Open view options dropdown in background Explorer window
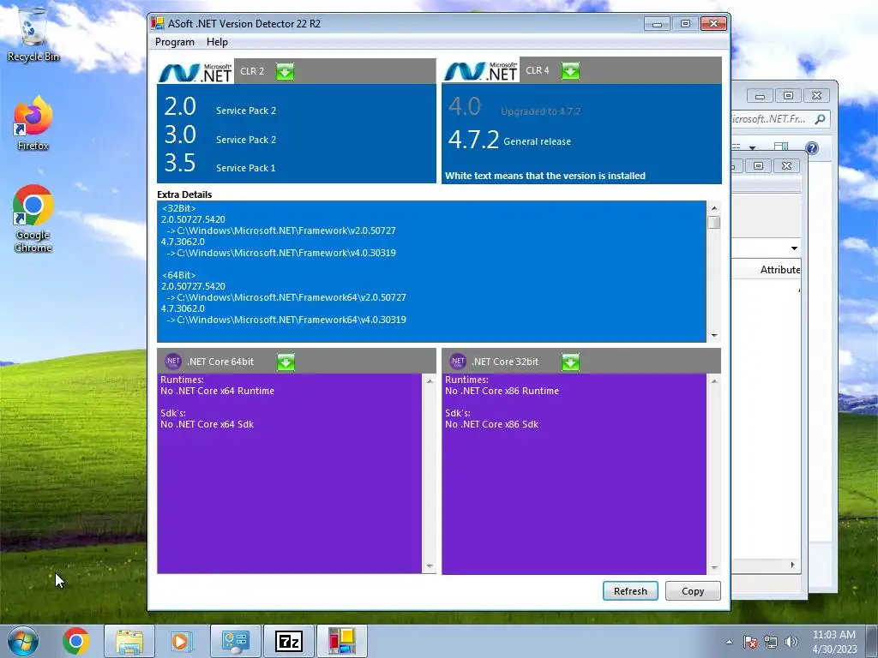The height and width of the screenshot is (658, 878). click(753, 147)
